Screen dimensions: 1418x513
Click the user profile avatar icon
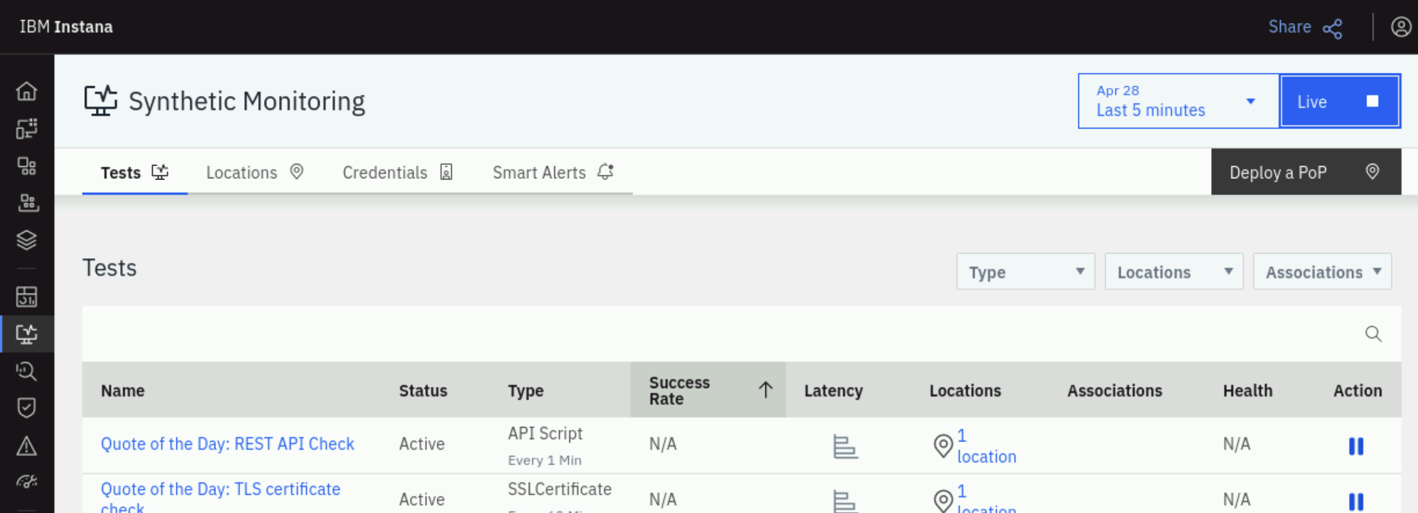1401,27
